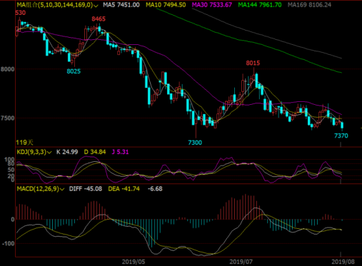Click the MA5 7451.00 legend value

tap(121, 5)
